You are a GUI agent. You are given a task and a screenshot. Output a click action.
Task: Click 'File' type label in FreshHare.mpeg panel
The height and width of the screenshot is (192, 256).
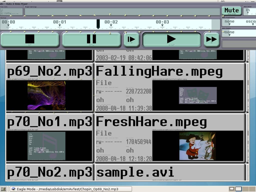pos(104,133)
